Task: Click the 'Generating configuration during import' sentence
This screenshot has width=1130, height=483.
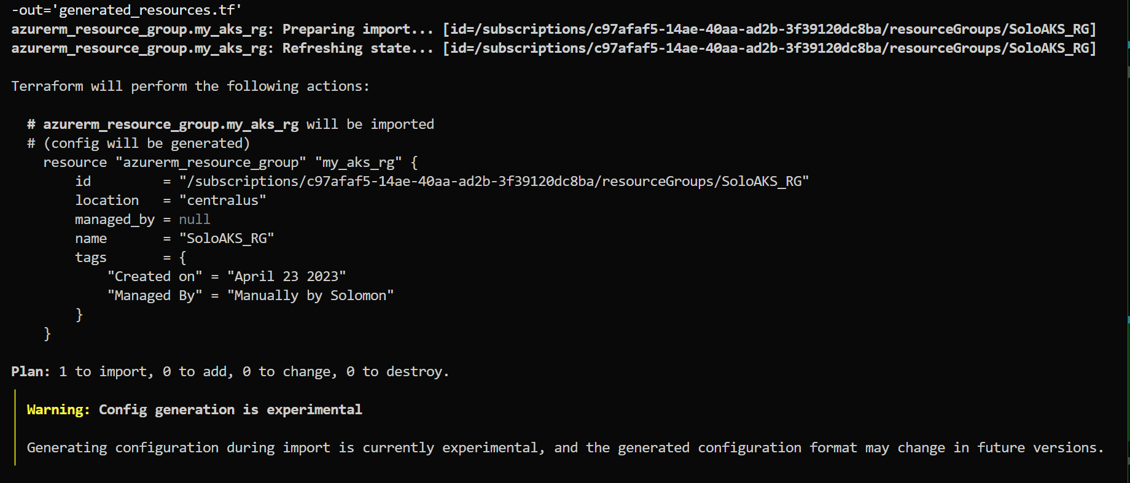Action: [565, 448]
